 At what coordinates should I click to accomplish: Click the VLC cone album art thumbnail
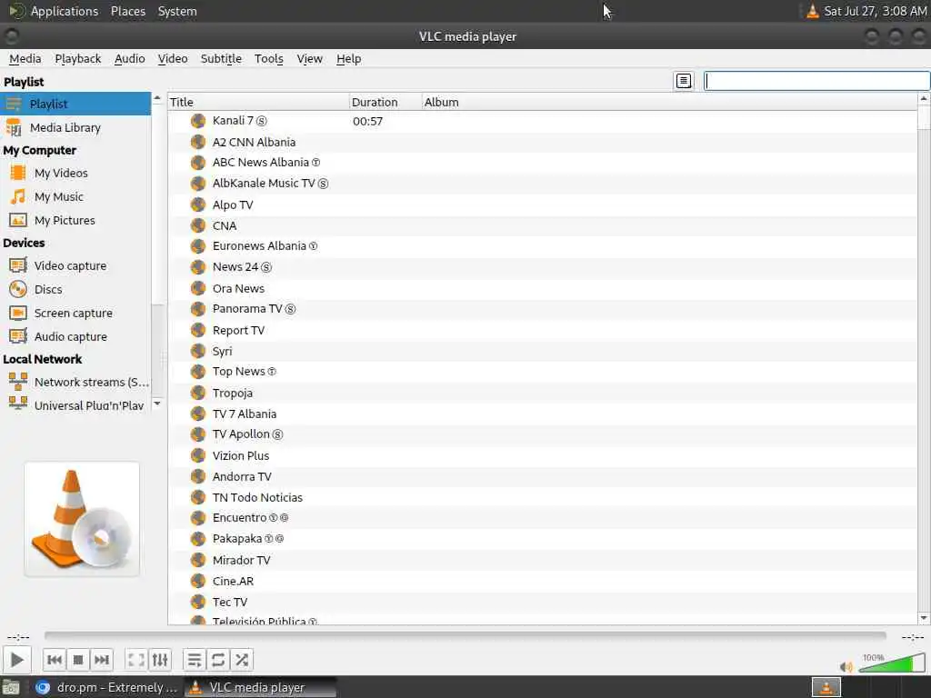point(82,519)
